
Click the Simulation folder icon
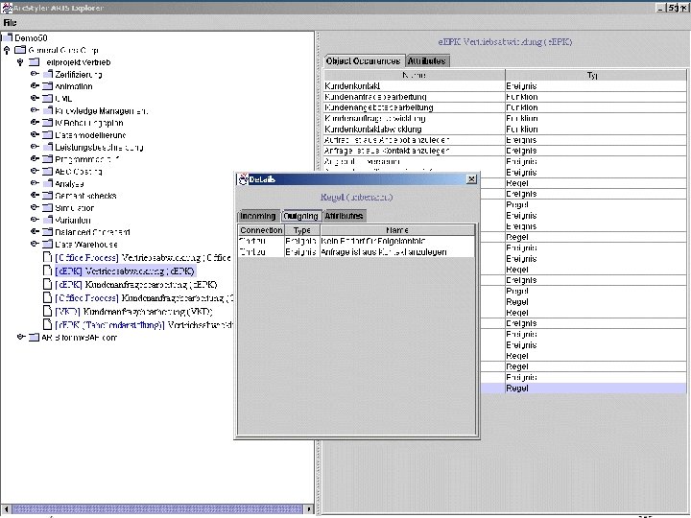[48, 207]
